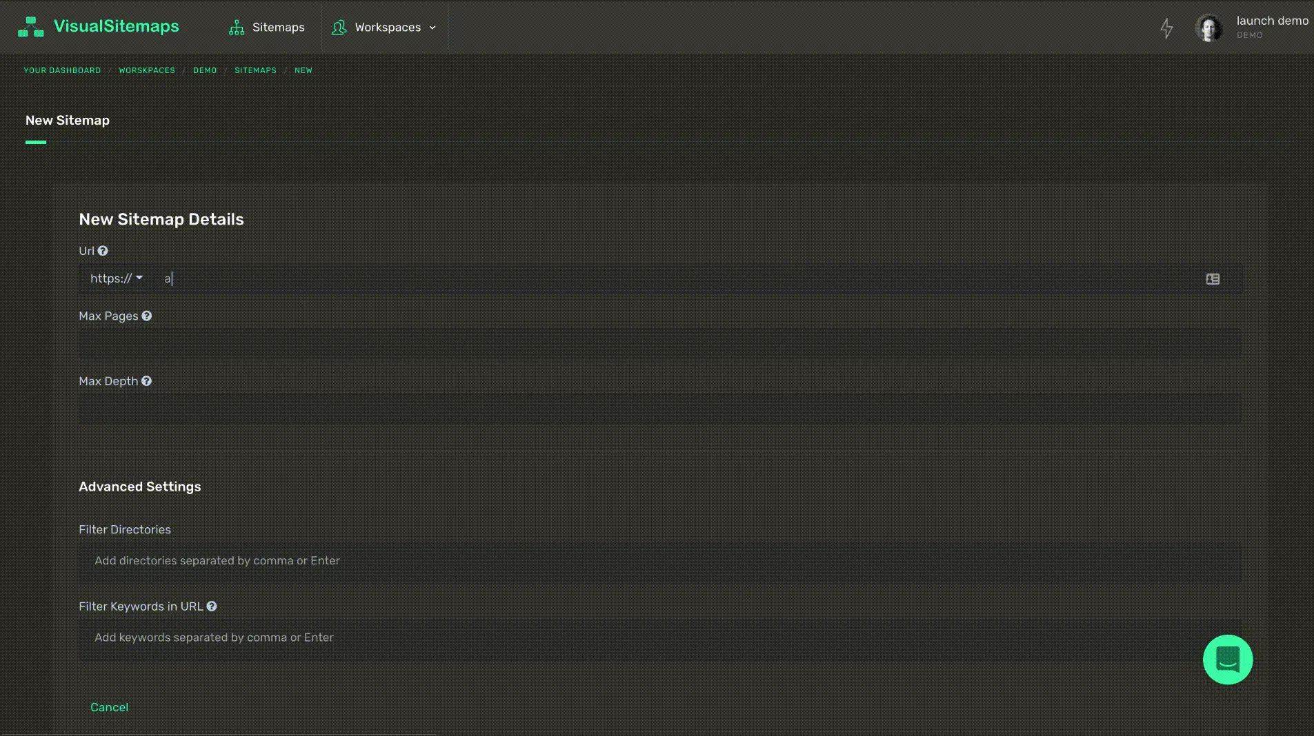Click the help icon beside Max Pages
This screenshot has width=1314, height=736.
146,316
